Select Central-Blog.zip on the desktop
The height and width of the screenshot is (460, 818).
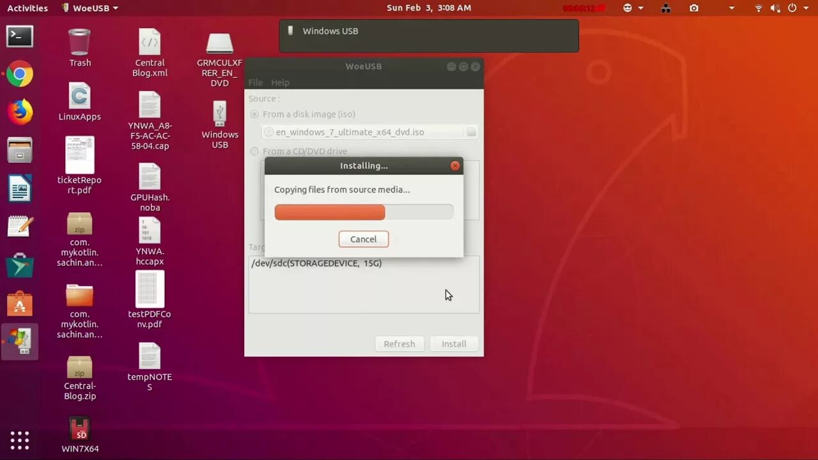coord(80,378)
